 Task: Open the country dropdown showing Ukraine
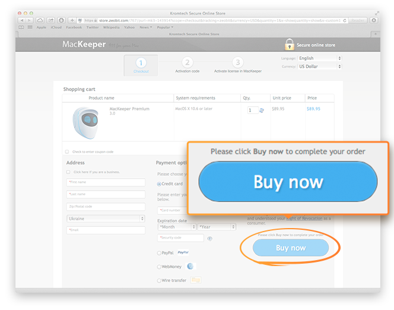106,219
